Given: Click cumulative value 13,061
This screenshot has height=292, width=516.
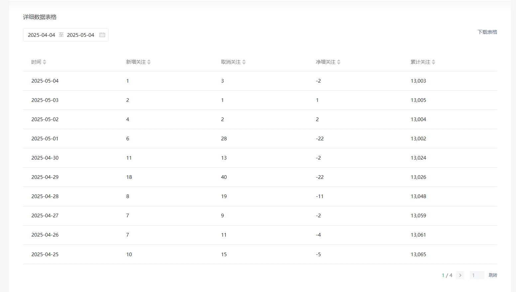Looking at the screenshot, I should click(418, 235).
